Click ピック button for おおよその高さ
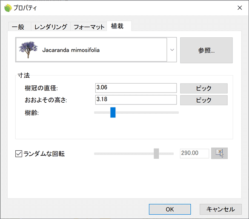The height and width of the screenshot is (219, 249). point(204,100)
